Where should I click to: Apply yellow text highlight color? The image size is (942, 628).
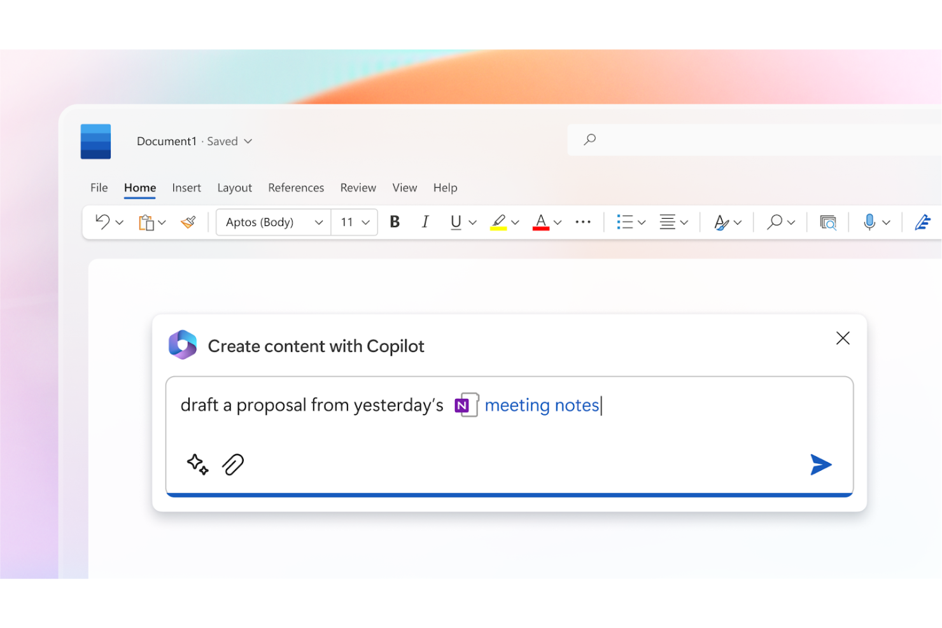pos(498,222)
